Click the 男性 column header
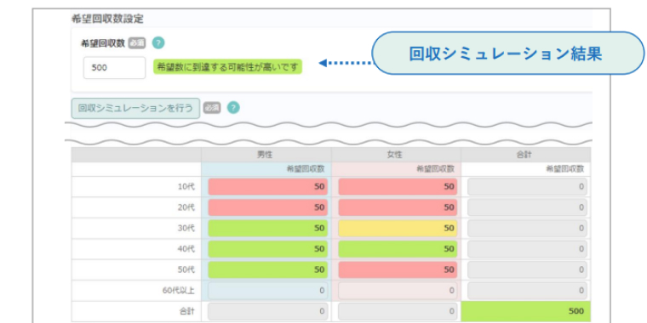 pos(266,155)
